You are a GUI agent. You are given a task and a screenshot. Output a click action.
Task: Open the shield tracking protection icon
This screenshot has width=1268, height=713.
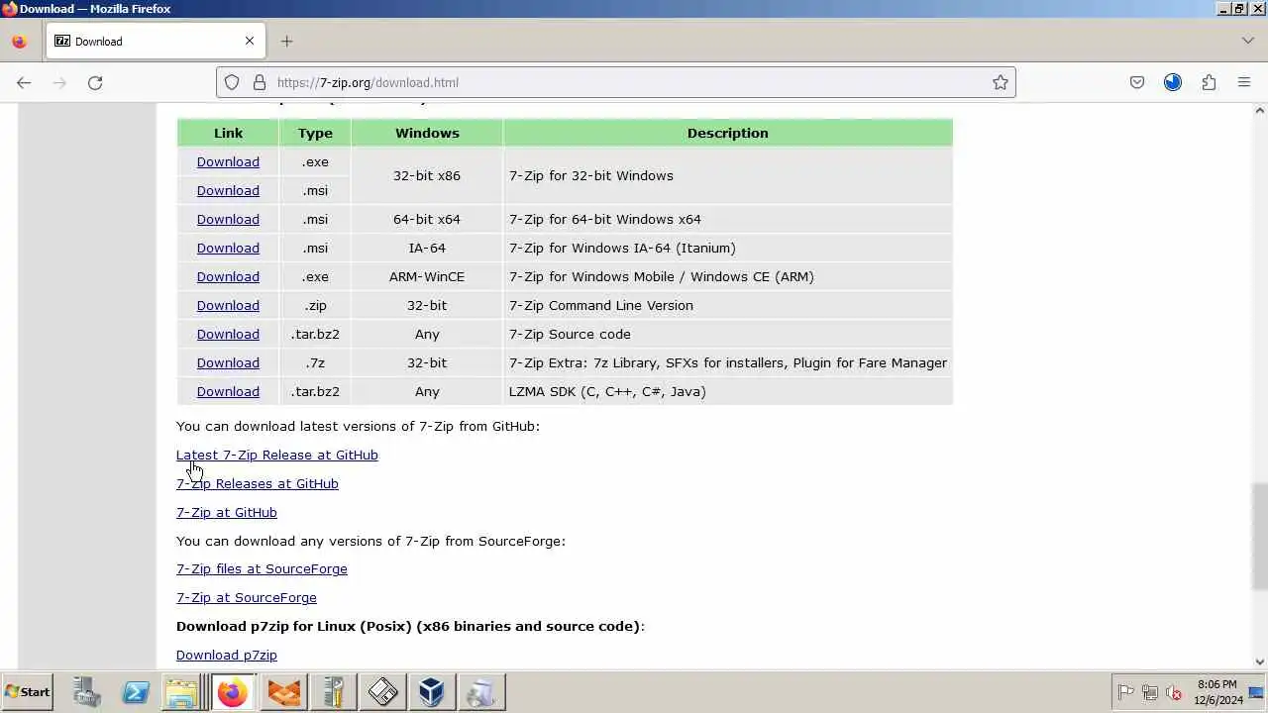click(232, 83)
